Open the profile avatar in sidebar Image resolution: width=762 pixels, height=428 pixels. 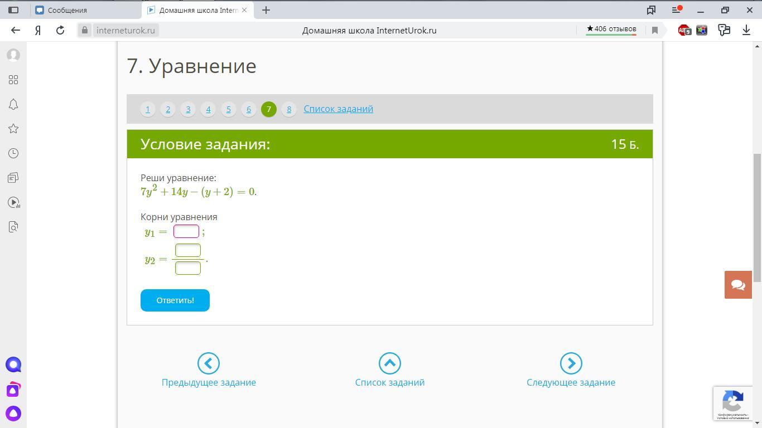[13, 55]
